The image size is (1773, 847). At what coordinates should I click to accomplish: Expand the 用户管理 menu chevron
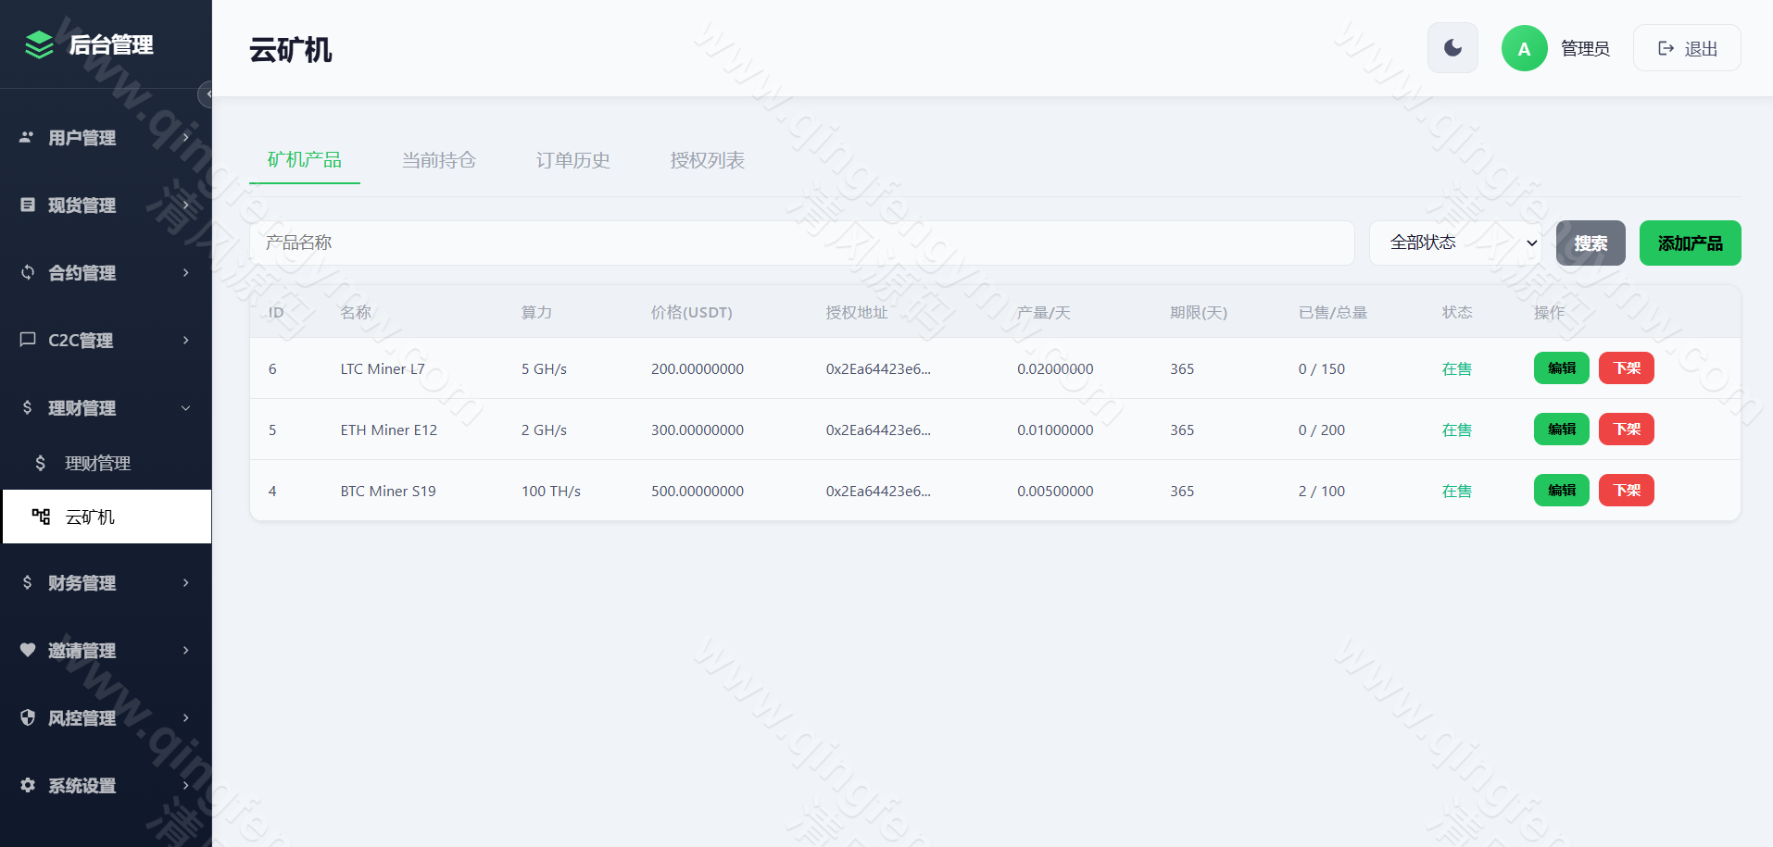[x=186, y=137]
